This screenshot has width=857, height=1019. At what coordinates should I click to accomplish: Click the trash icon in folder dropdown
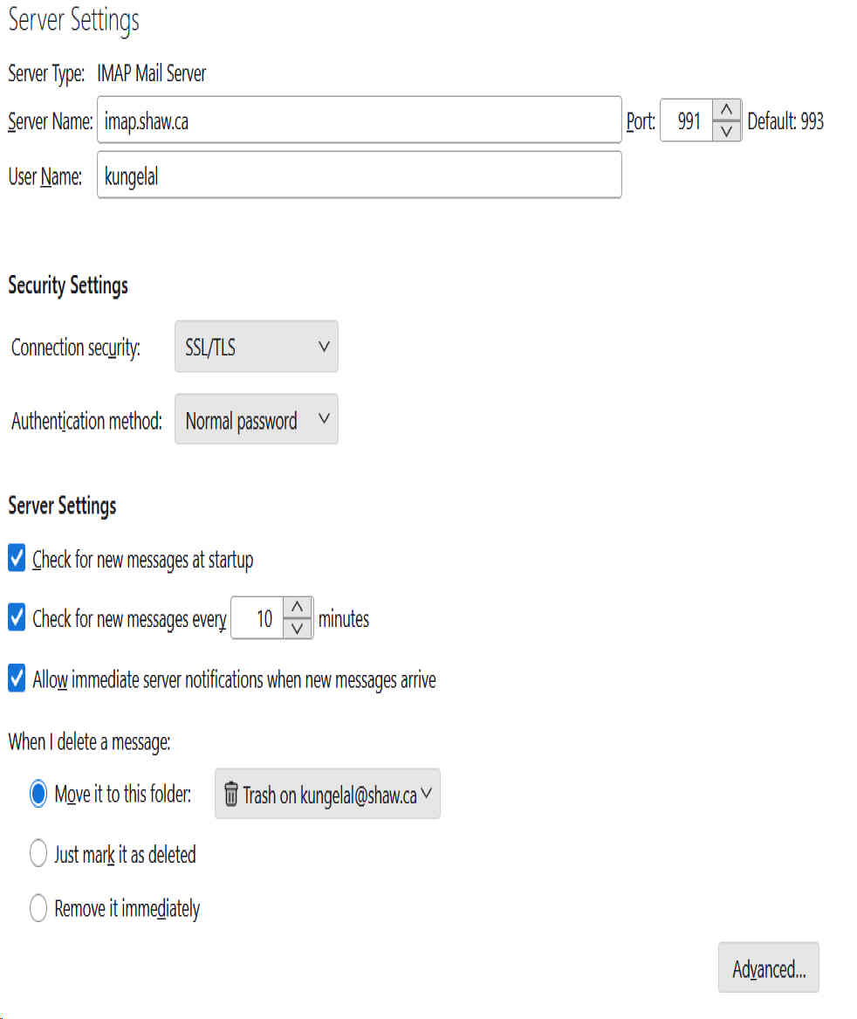pyautogui.click(x=230, y=795)
